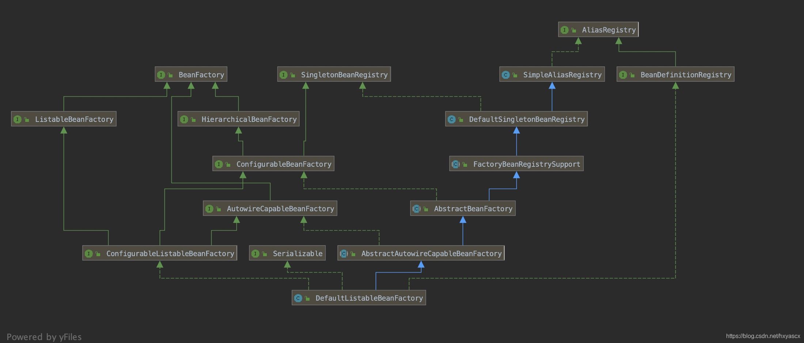Click the class icon of SimpleAliasRegistry node
The height and width of the screenshot is (343, 804).
click(x=506, y=75)
